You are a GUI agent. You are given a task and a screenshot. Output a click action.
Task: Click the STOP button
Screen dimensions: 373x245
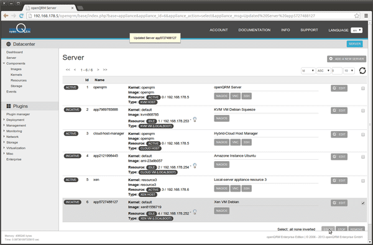coord(341,229)
